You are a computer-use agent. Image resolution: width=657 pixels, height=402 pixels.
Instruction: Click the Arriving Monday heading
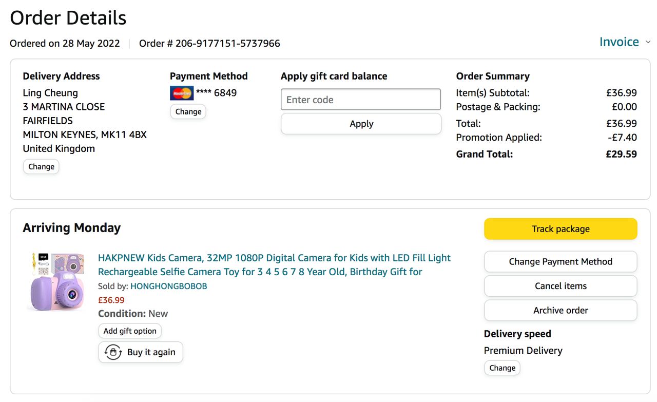pyautogui.click(x=72, y=228)
